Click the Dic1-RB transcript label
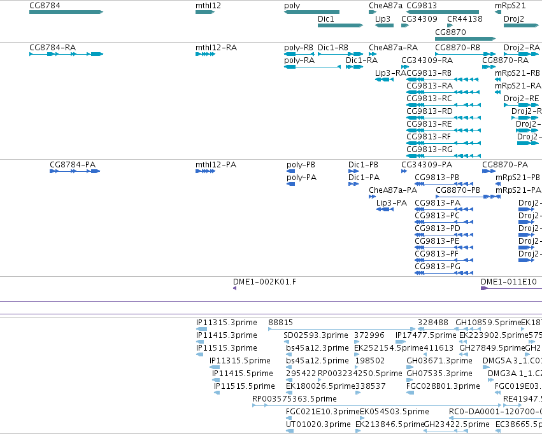 [333, 47]
